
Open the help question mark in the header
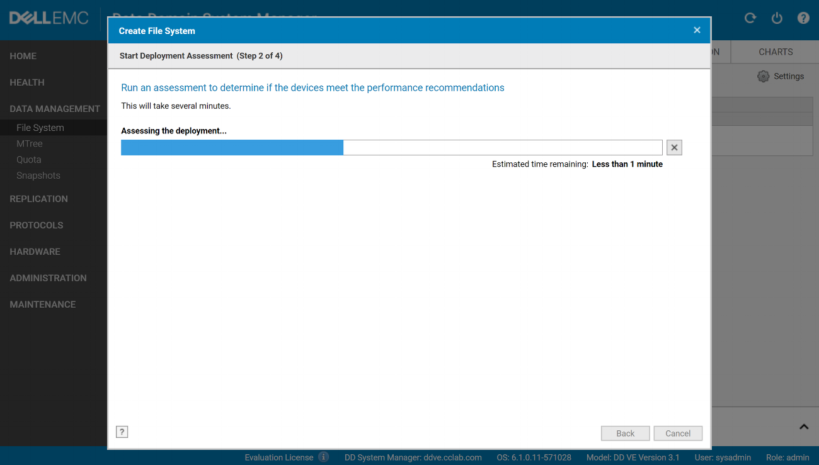click(x=803, y=18)
